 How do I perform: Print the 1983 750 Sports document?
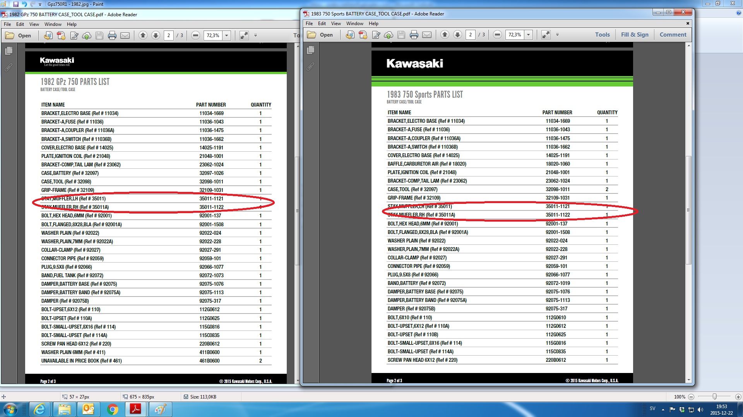[414, 35]
